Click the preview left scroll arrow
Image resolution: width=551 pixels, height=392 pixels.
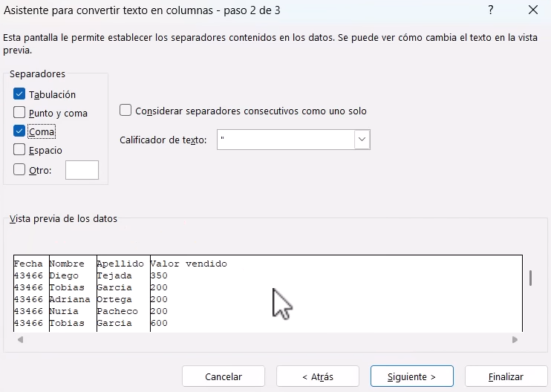point(20,340)
